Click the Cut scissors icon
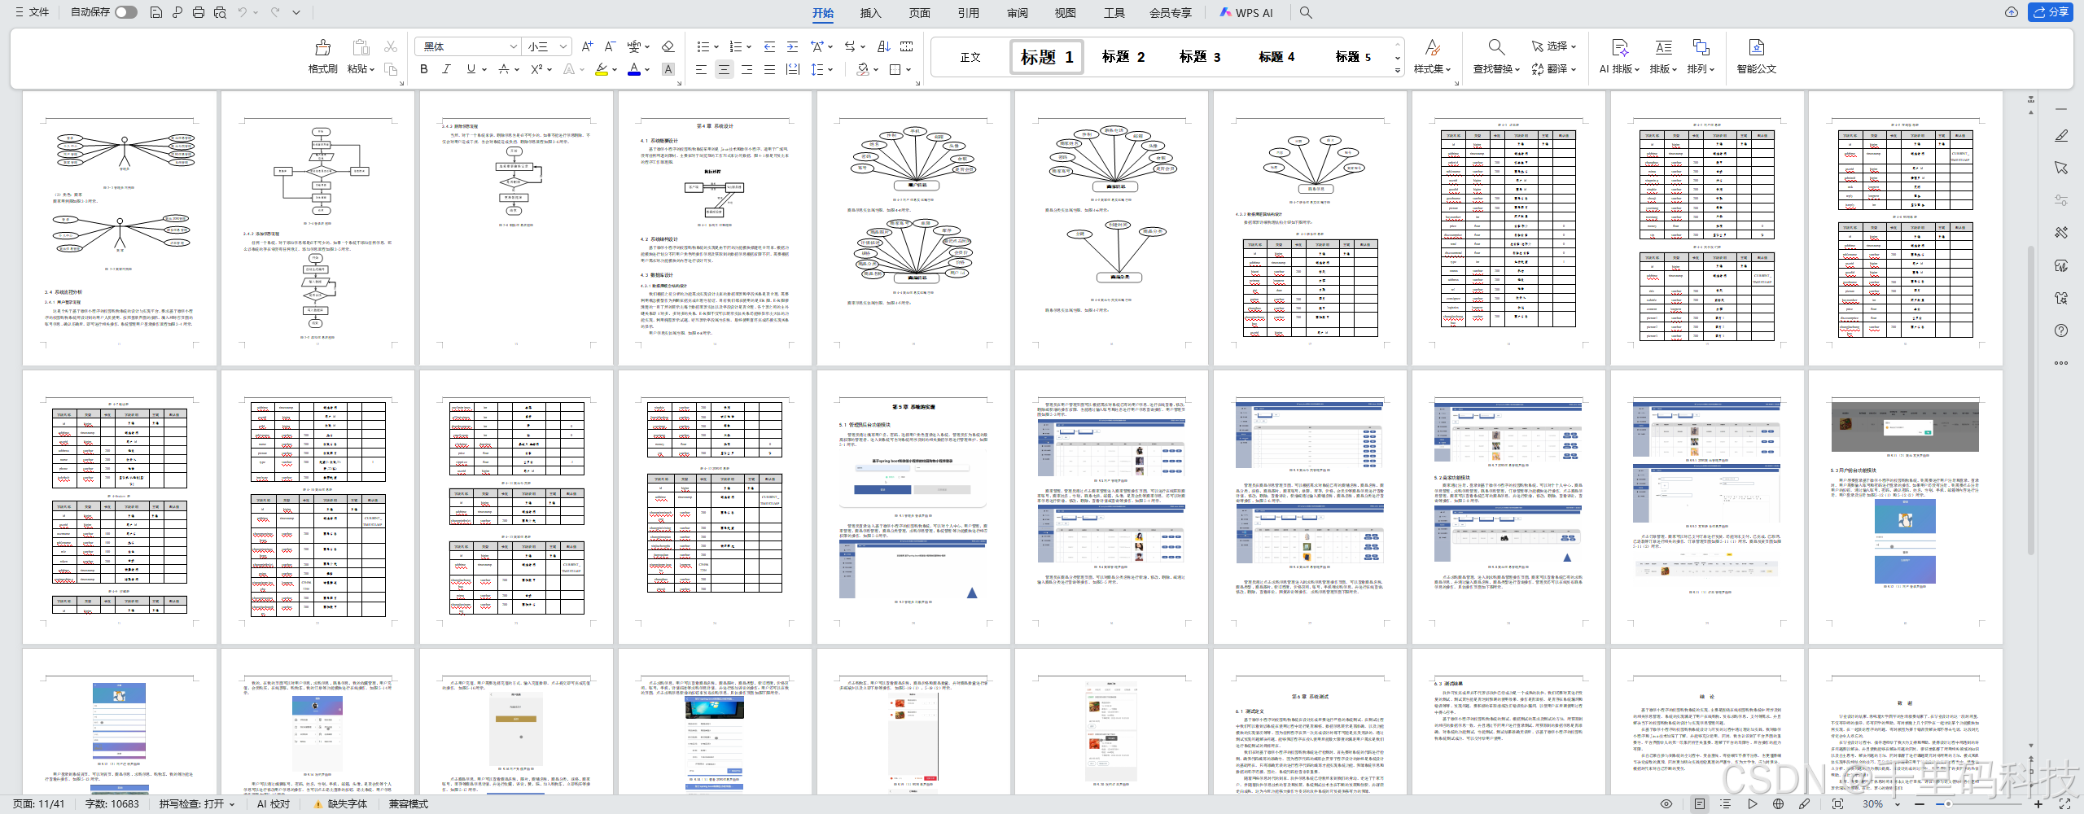Image resolution: width=2084 pixels, height=814 pixels. [x=391, y=47]
